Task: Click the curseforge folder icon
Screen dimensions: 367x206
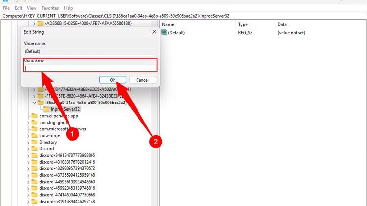Action: (x=34, y=135)
